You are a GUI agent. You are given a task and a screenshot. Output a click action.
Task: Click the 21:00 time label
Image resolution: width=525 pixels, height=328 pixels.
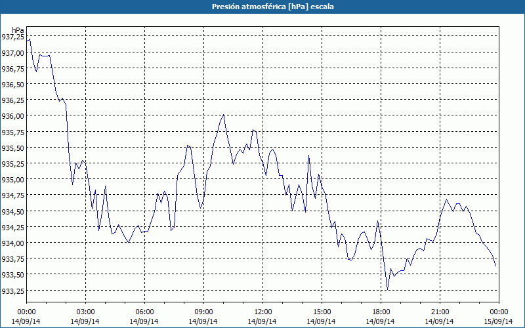coord(440,312)
